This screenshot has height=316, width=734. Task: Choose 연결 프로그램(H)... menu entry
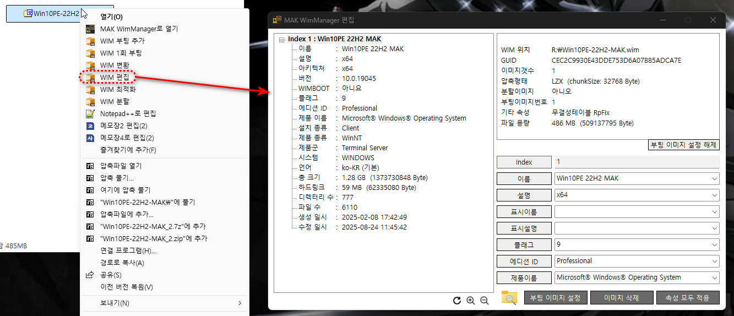pyautogui.click(x=128, y=250)
